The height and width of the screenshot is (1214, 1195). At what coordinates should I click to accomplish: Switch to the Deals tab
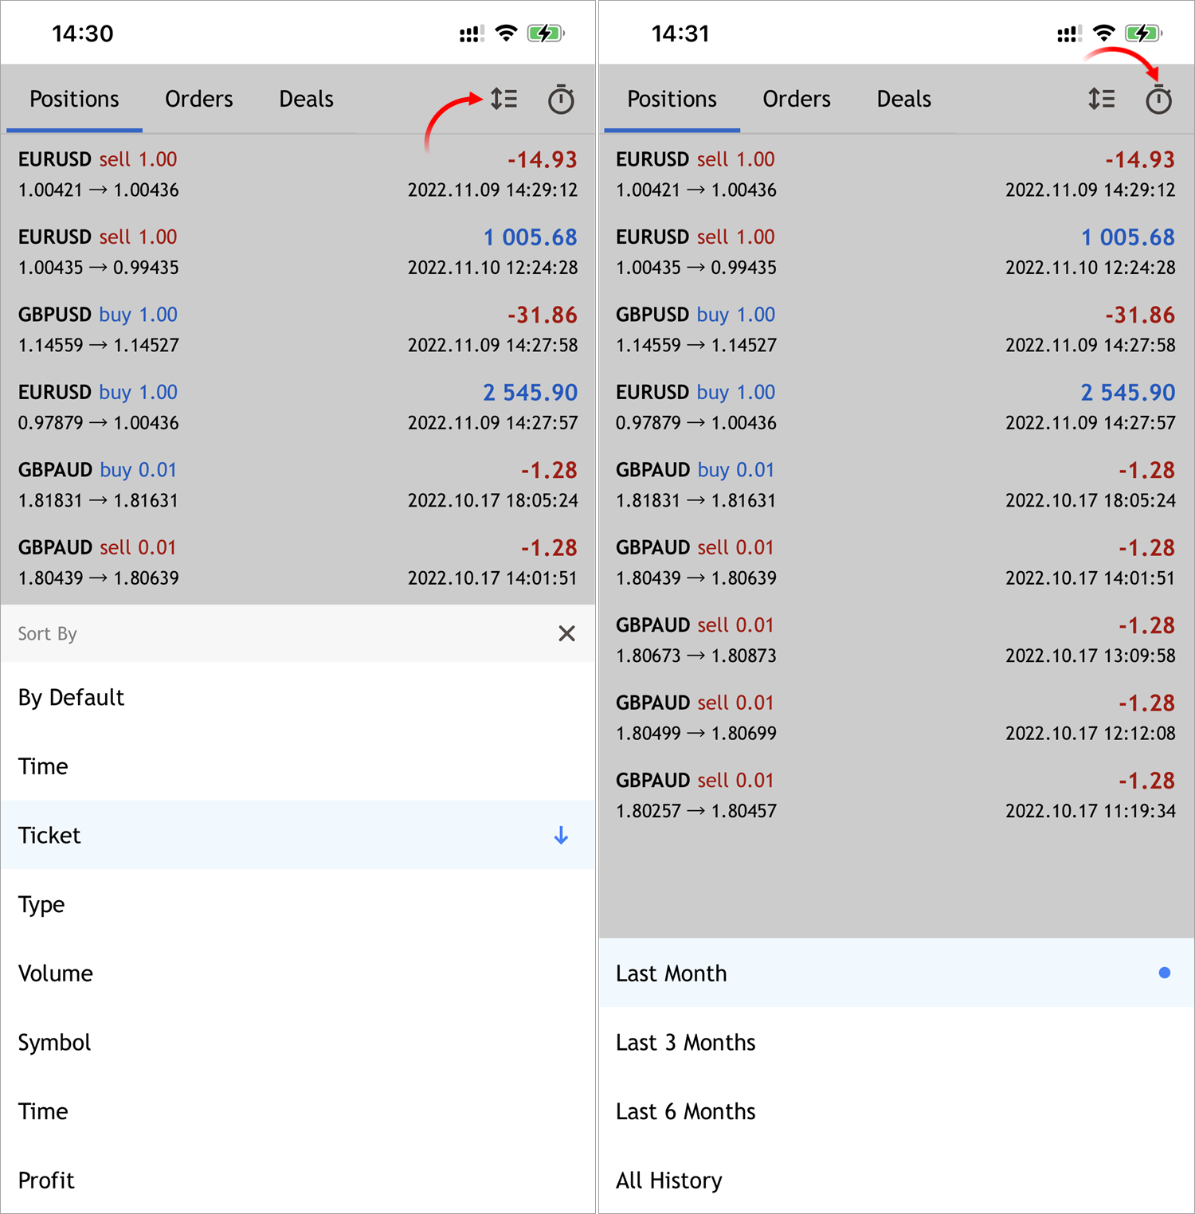[305, 99]
